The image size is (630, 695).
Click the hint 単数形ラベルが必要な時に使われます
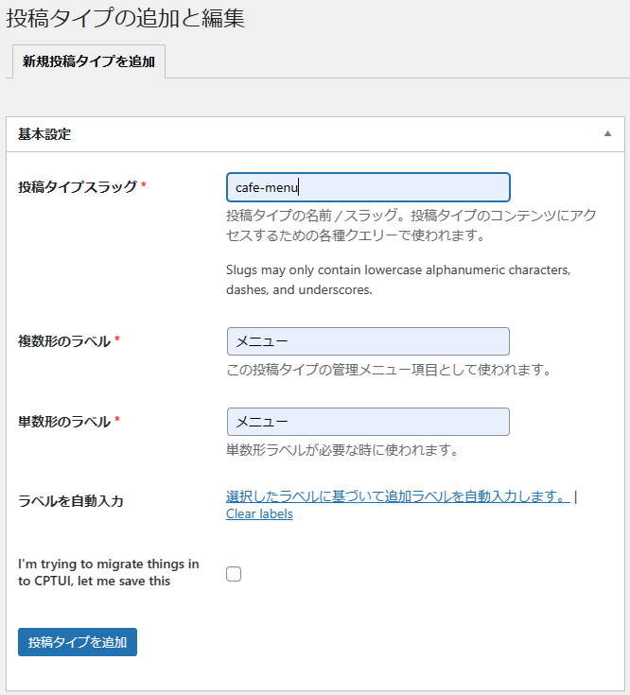click(342, 450)
